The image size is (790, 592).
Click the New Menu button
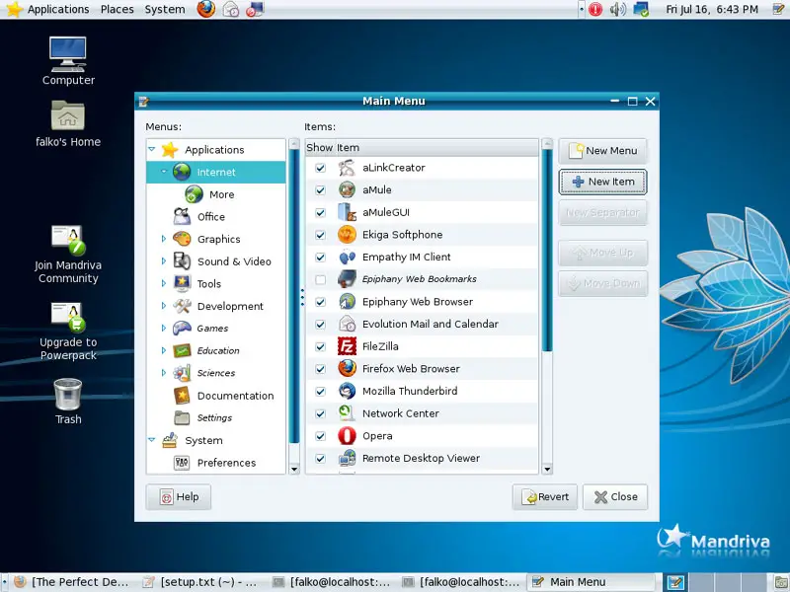(602, 151)
